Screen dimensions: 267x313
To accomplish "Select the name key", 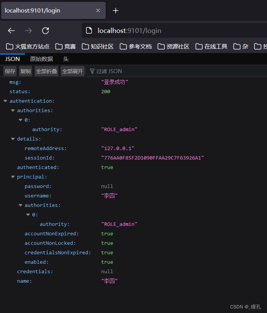I will [24, 281].
